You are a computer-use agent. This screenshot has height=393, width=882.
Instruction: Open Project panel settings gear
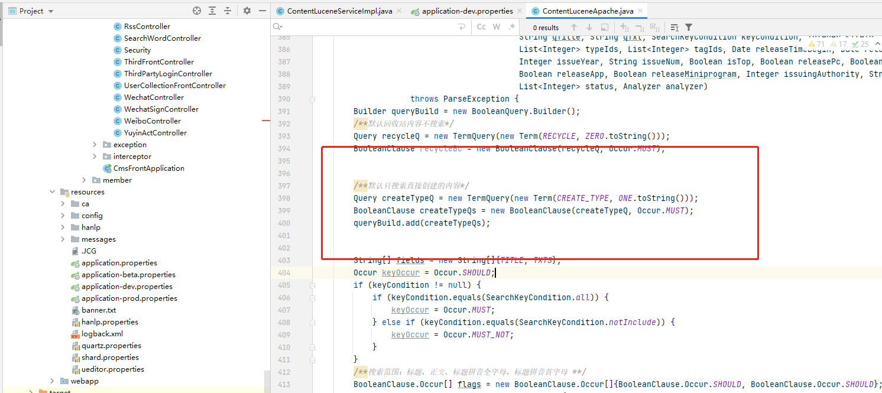coord(247,11)
